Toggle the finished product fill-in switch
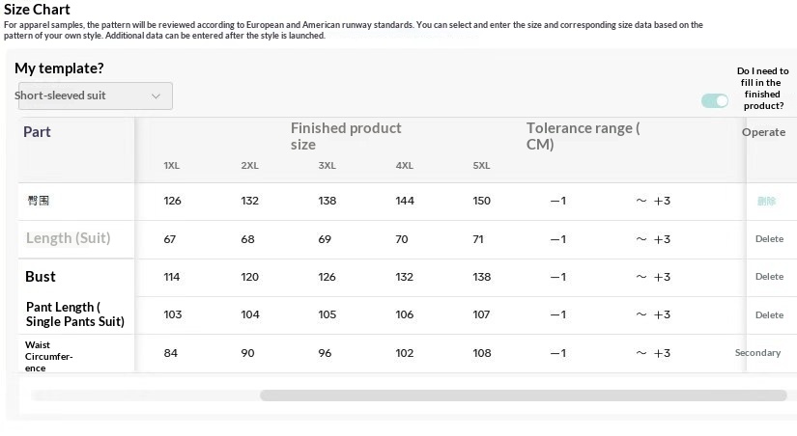The width and height of the screenshot is (797, 436). pyautogui.click(x=715, y=101)
